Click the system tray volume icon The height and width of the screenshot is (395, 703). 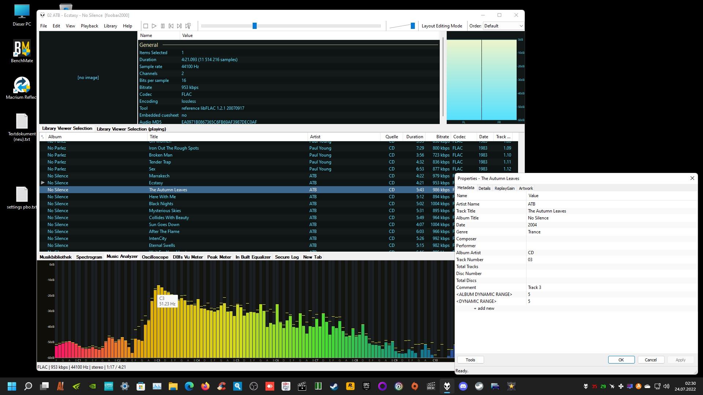pos(666,386)
